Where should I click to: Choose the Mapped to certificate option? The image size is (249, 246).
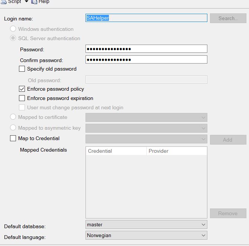tap(13, 117)
